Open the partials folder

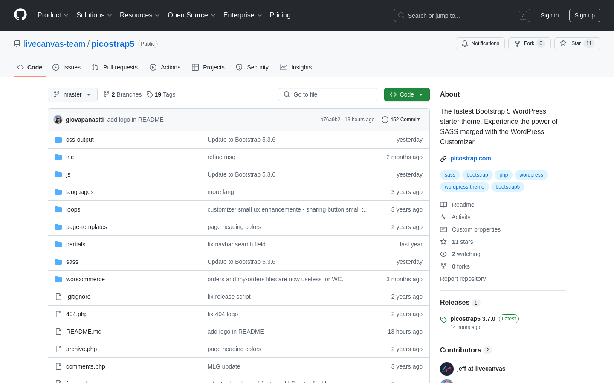(75, 244)
